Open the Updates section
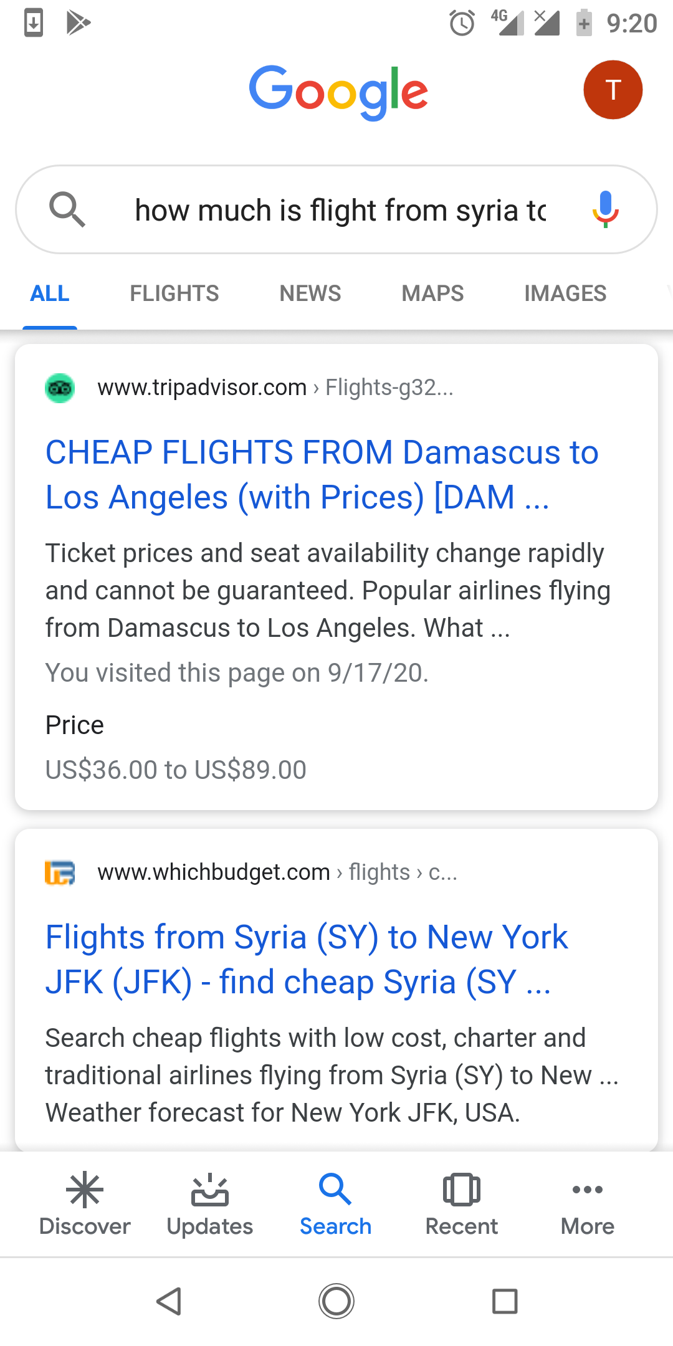 210,1204
